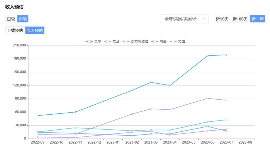Click the 全球 line's 2022-09 starting point
The height and width of the screenshot is (151, 270).
pyautogui.click(x=37, y=116)
